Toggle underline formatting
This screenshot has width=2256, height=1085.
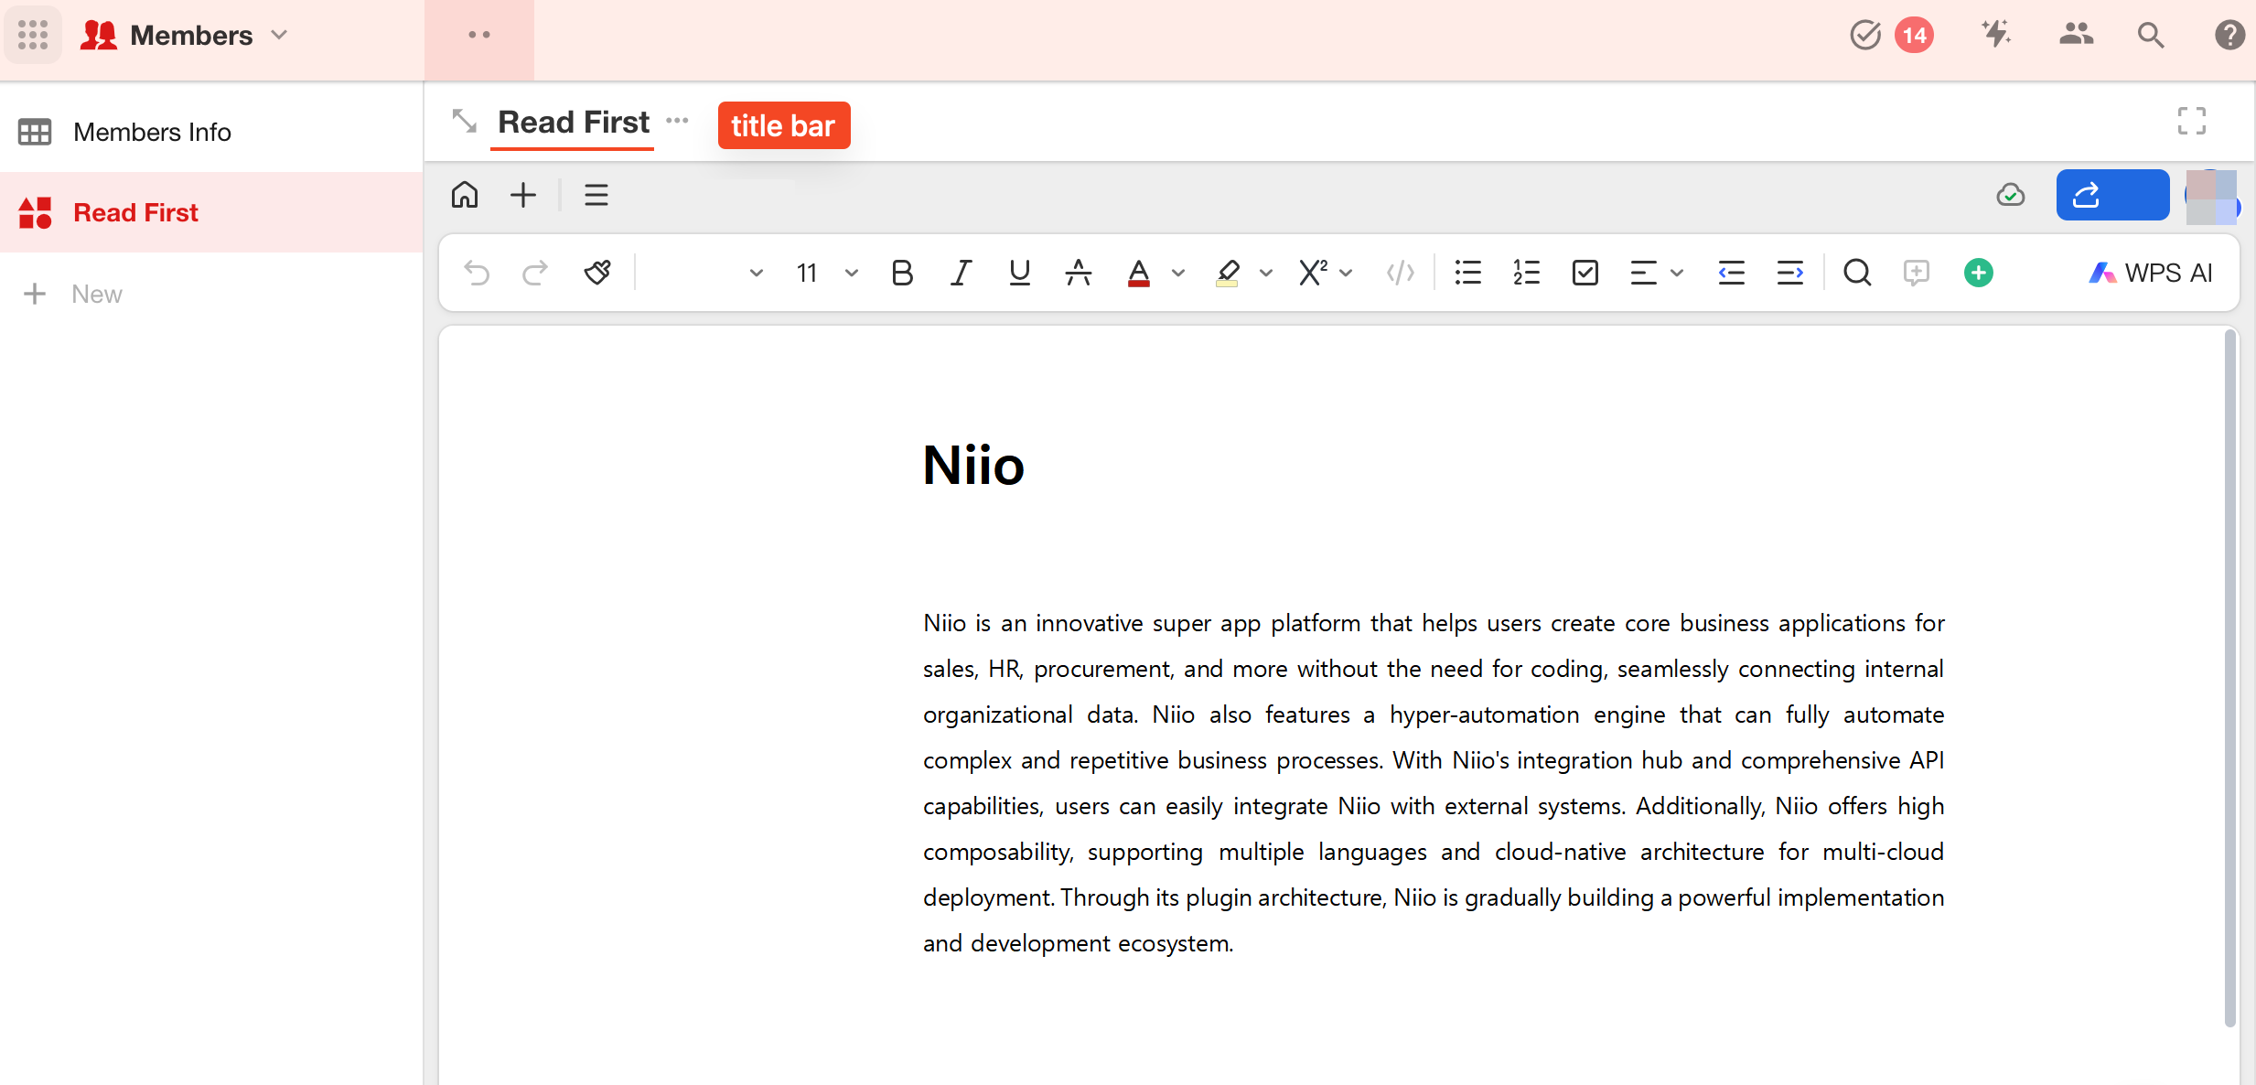(x=1019, y=273)
